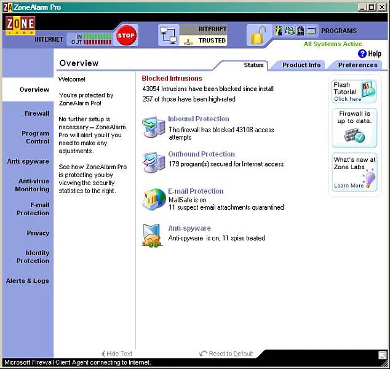Click the second program icon with people
The image size is (390, 369).
(x=290, y=31)
